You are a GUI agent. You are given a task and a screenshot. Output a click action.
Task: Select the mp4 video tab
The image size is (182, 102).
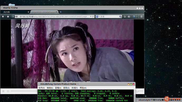click(43, 12)
